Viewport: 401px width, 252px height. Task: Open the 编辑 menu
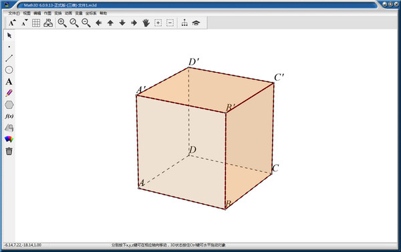(37, 13)
